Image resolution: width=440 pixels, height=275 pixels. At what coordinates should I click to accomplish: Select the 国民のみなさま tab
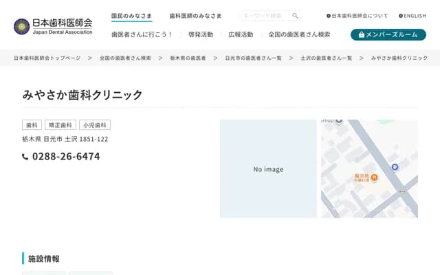(131, 16)
